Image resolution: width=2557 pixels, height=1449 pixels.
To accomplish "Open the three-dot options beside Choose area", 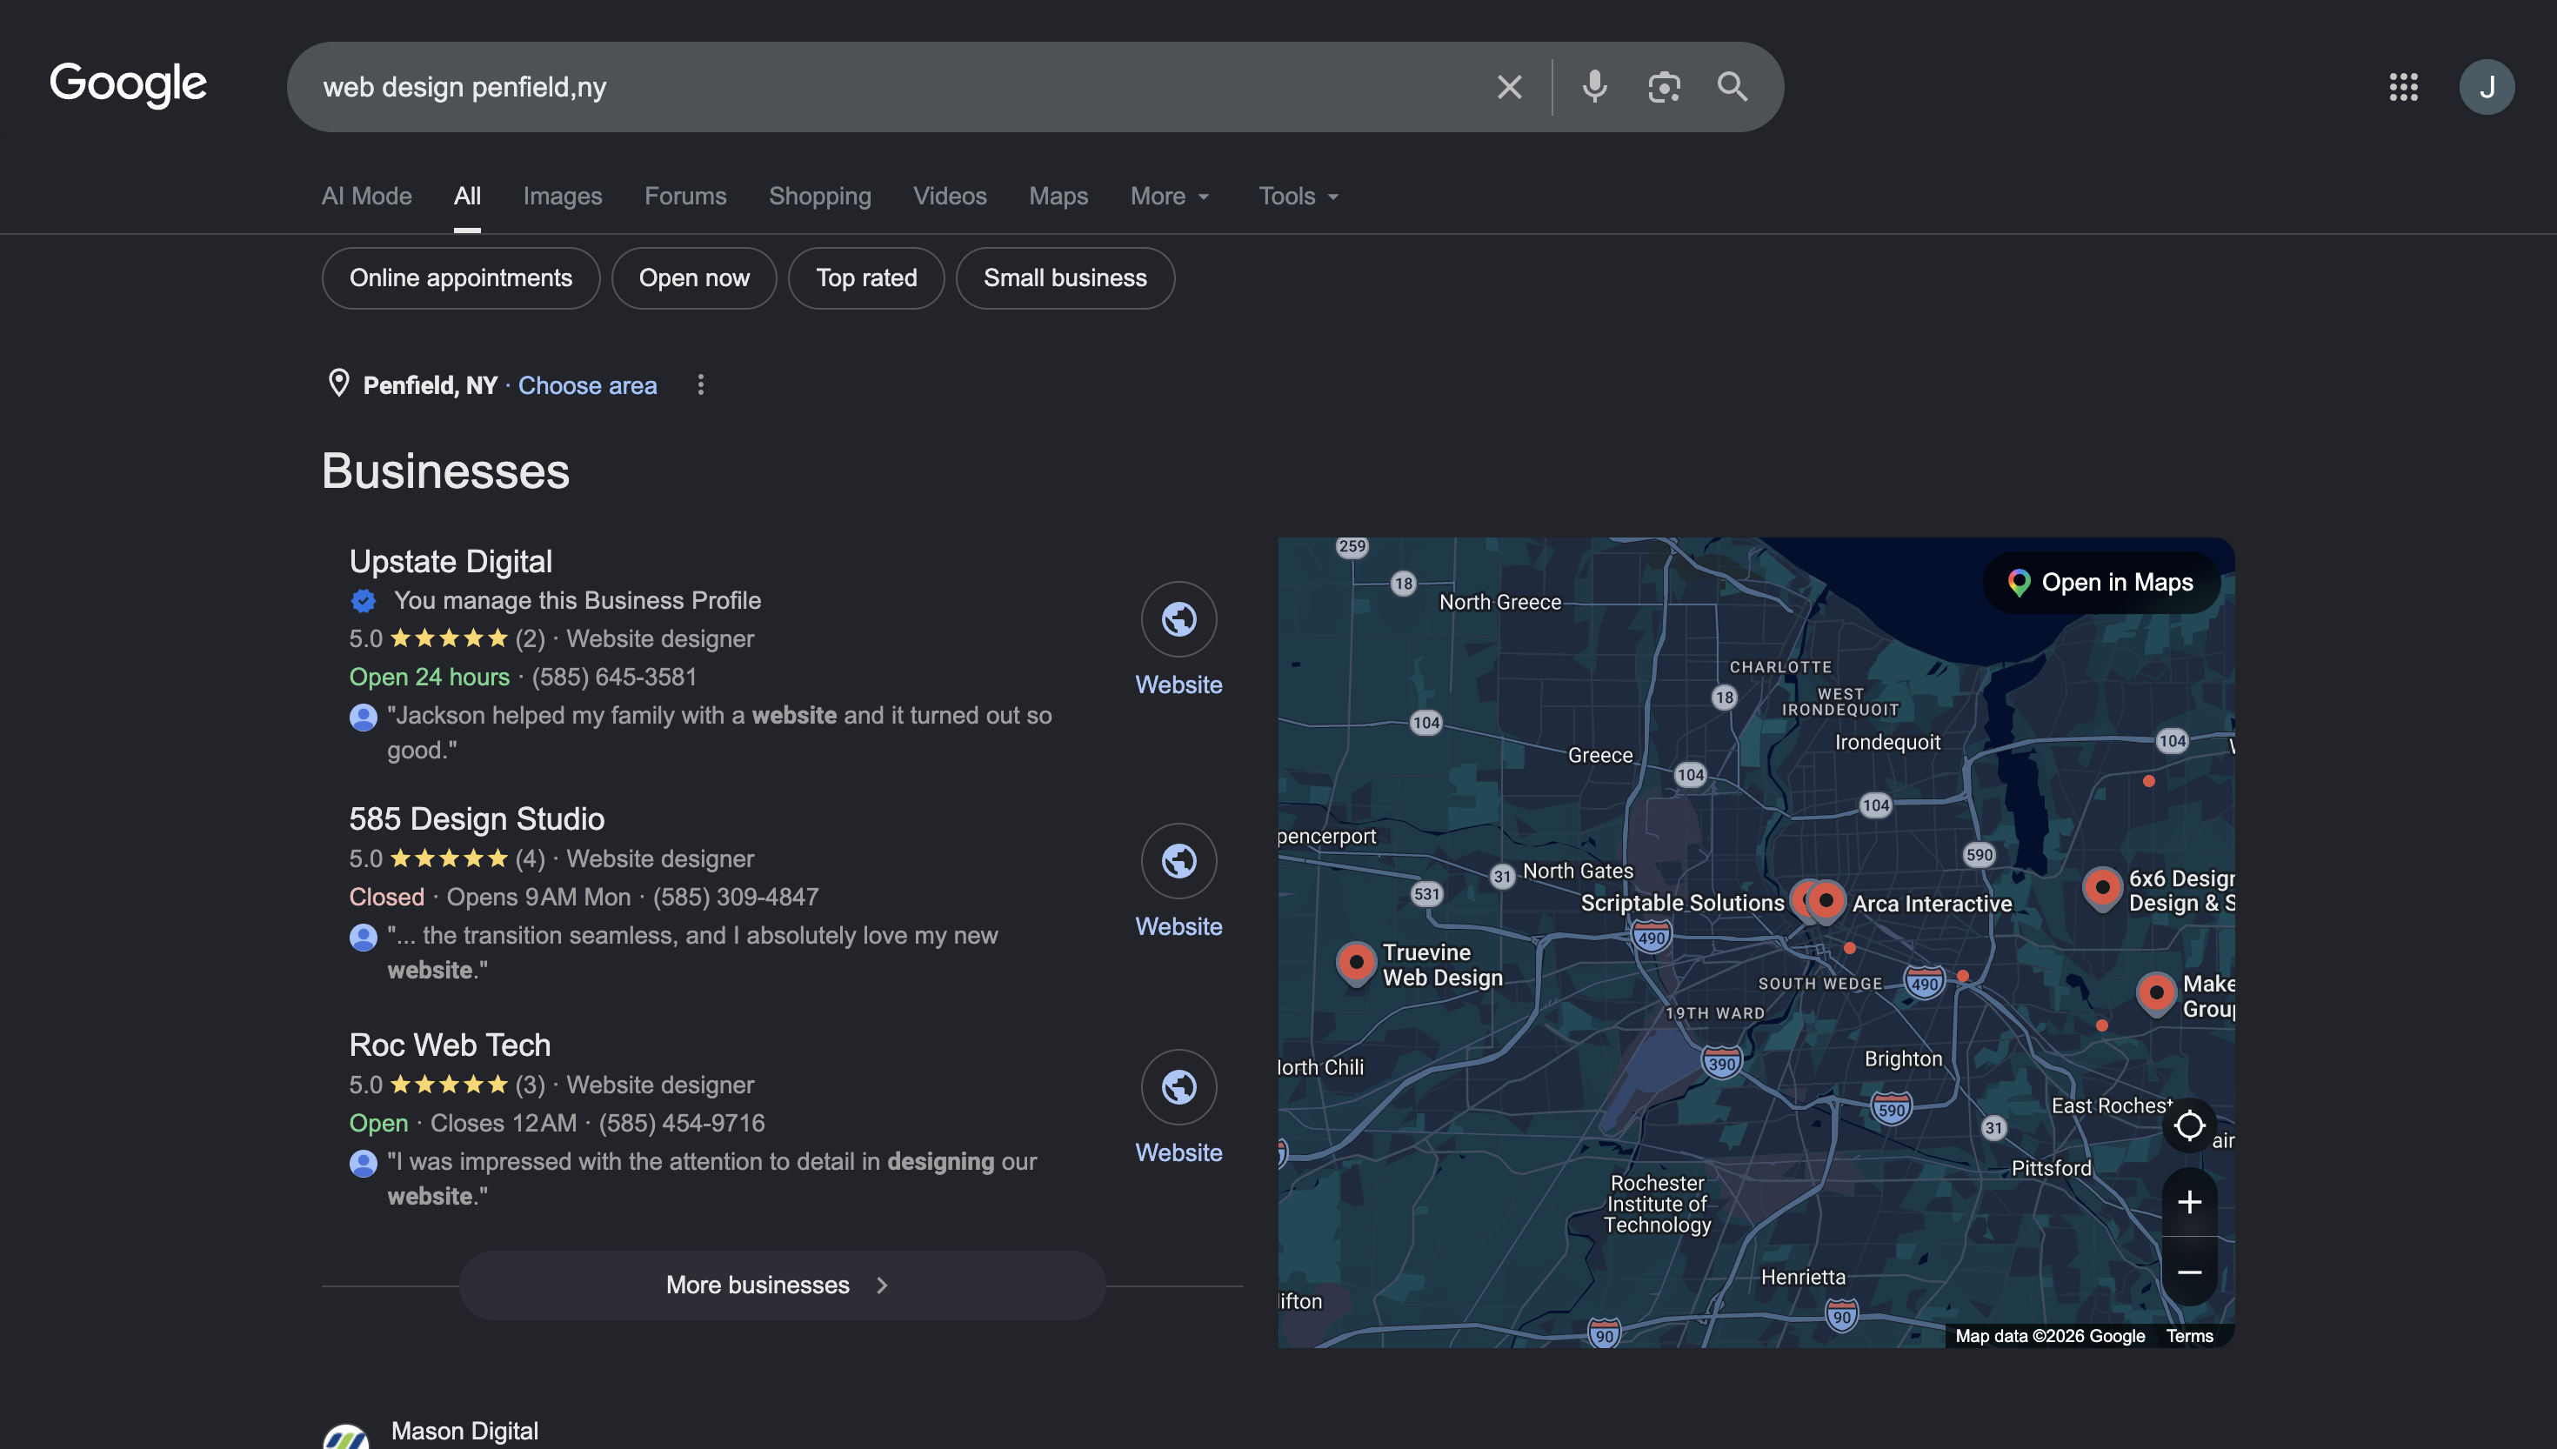I will (700, 385).
